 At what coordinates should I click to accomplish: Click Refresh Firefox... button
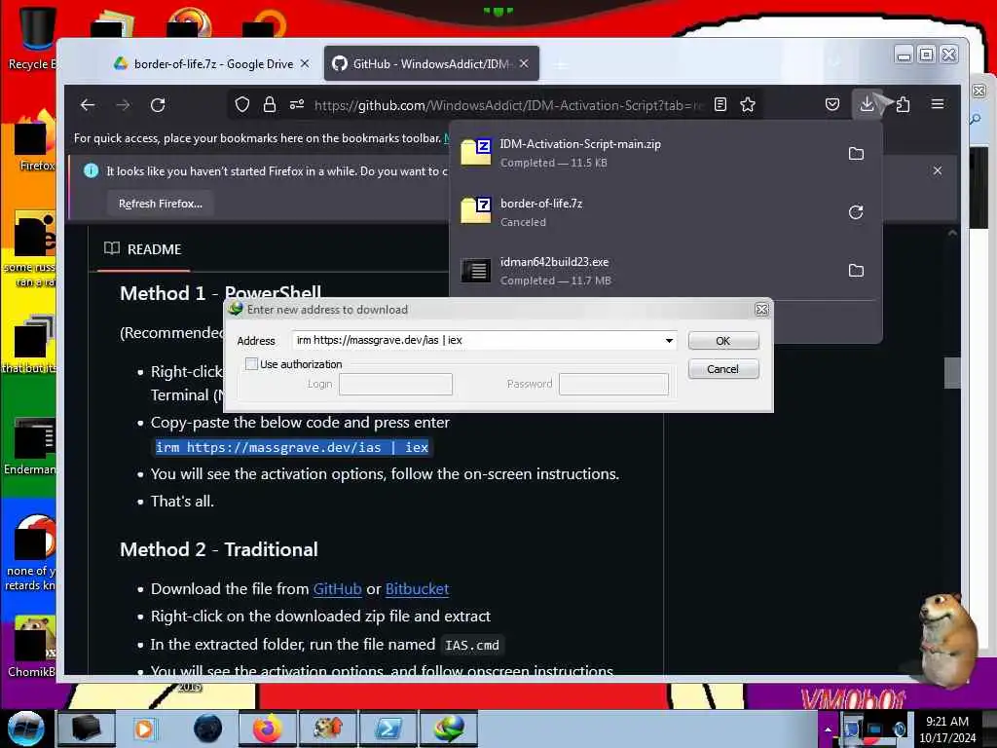(x=161, y=204)
